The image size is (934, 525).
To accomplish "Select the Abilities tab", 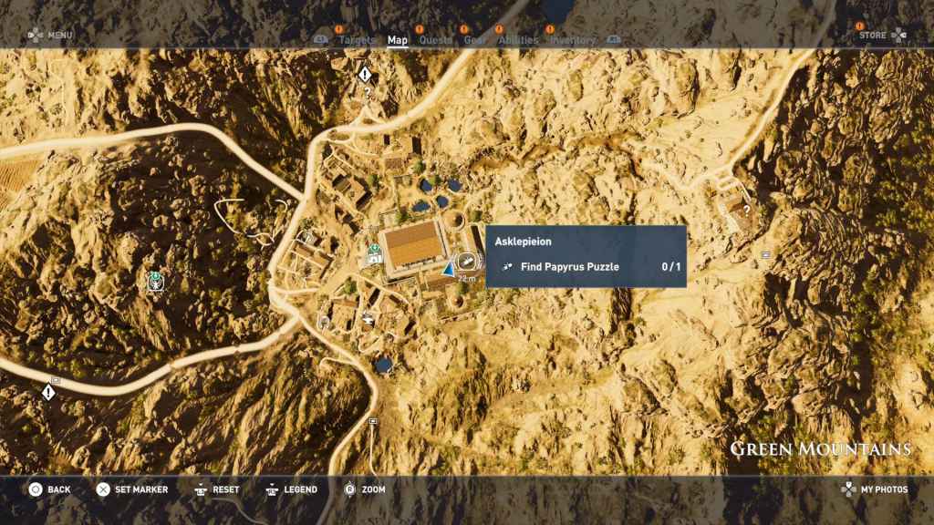I will tap(518, 40).
